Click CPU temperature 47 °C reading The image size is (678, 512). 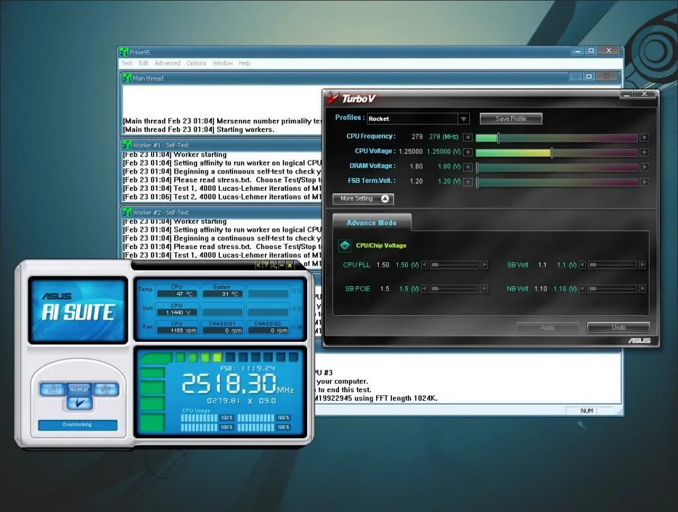pyautogui.click(x=177, y=293)
